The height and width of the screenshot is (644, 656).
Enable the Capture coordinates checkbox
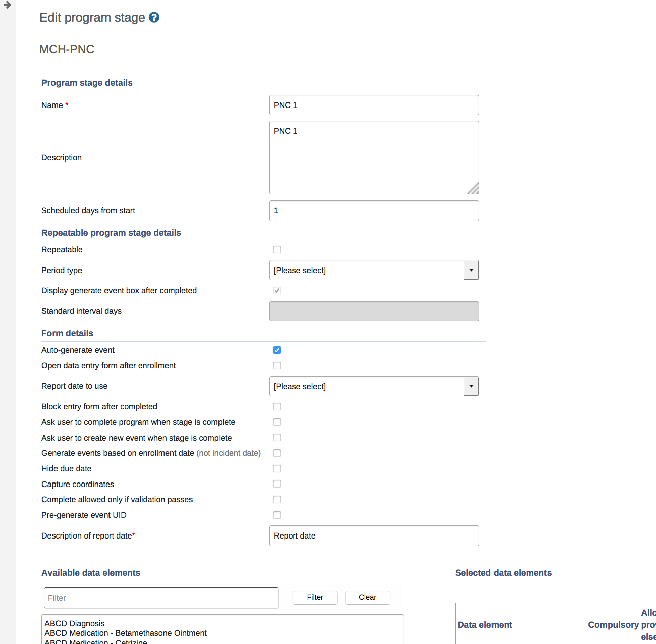[x=277, y=484]
